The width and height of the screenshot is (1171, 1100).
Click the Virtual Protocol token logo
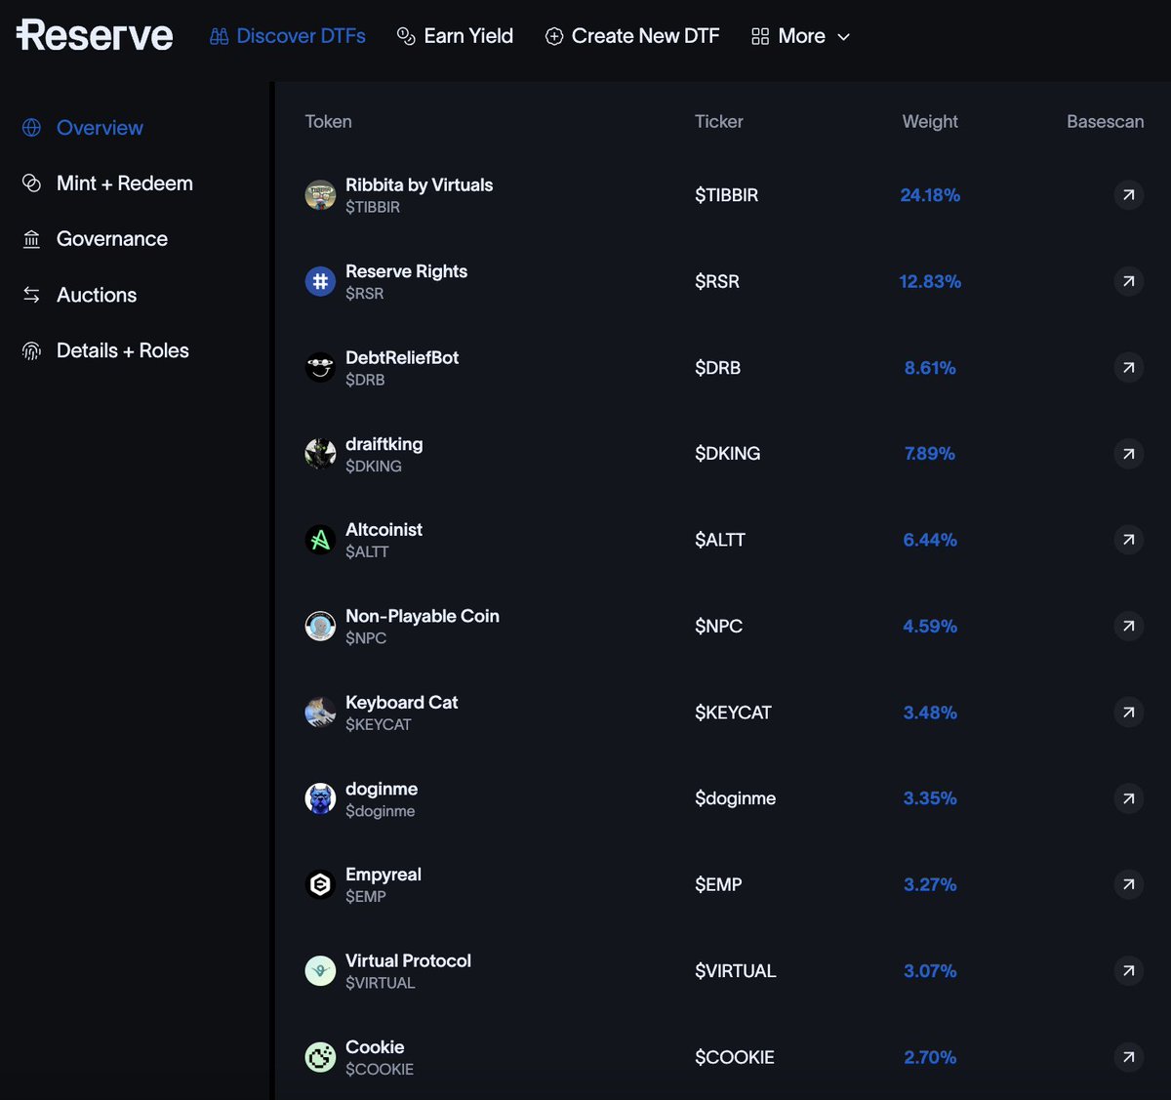click(320, 971)
